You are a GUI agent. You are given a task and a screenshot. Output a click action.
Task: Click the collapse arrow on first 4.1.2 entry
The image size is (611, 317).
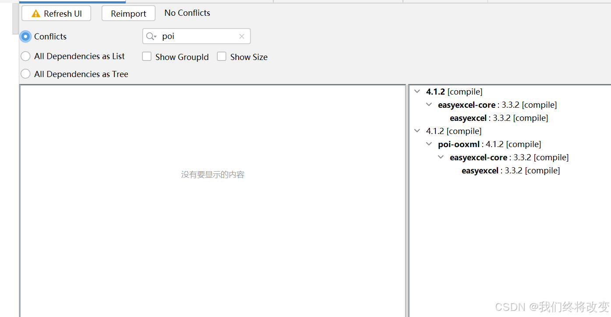[x=417, y=91]
